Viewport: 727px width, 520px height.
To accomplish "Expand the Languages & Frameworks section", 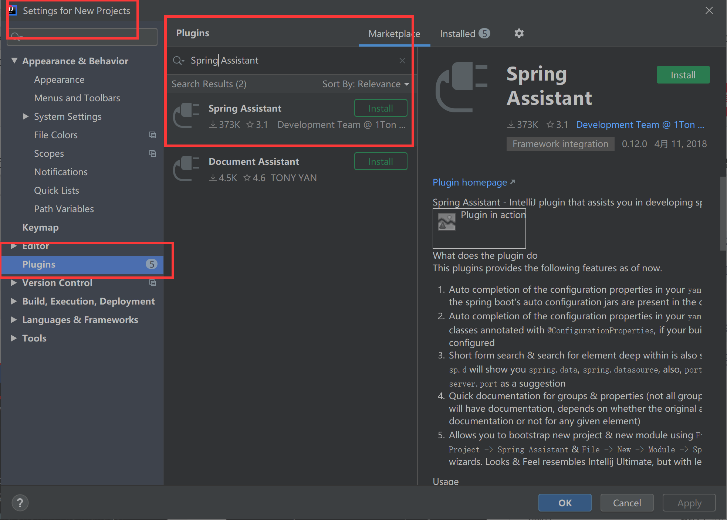I will pos(14,320).
